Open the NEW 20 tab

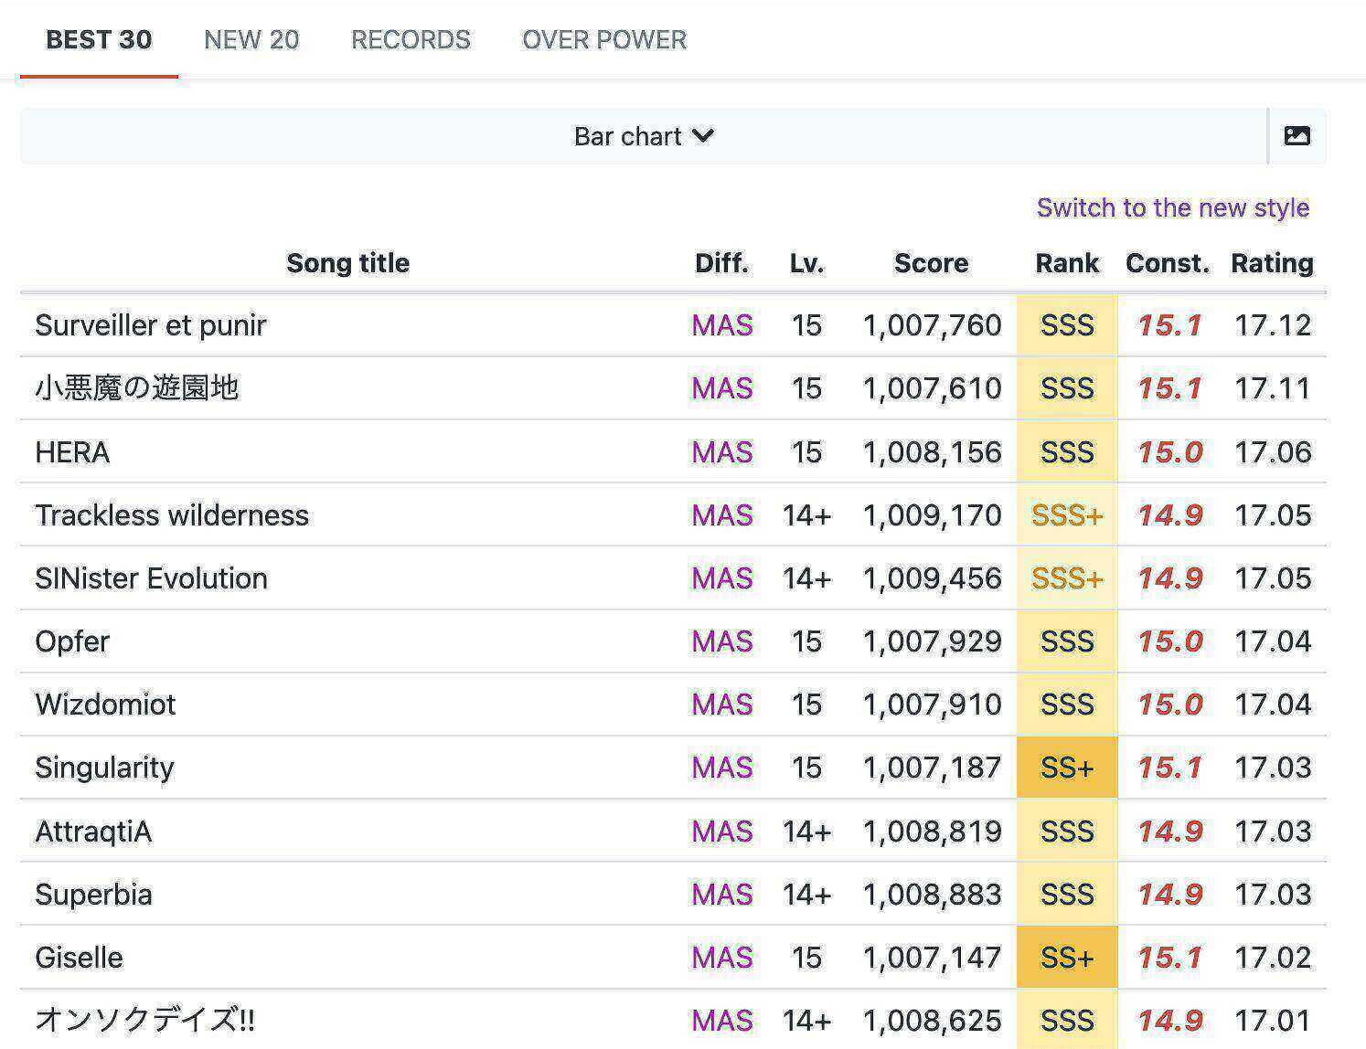pos(251,39)
